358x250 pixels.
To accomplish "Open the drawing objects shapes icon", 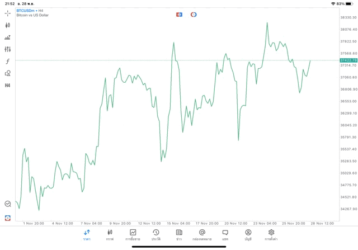I will pyautogui.click(x=7, y=73).
